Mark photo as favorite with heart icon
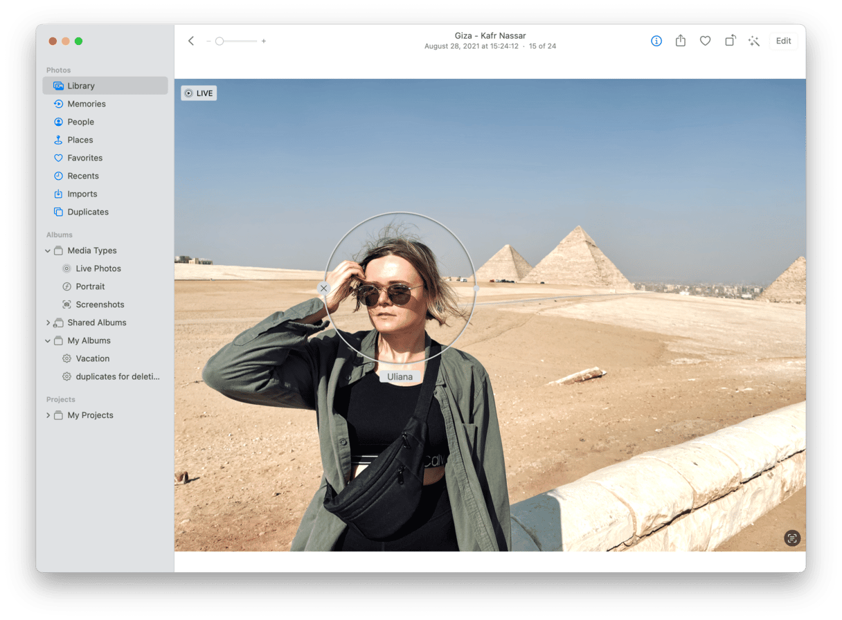The height and width of the screenshot is (620, 842). (705, 41)
